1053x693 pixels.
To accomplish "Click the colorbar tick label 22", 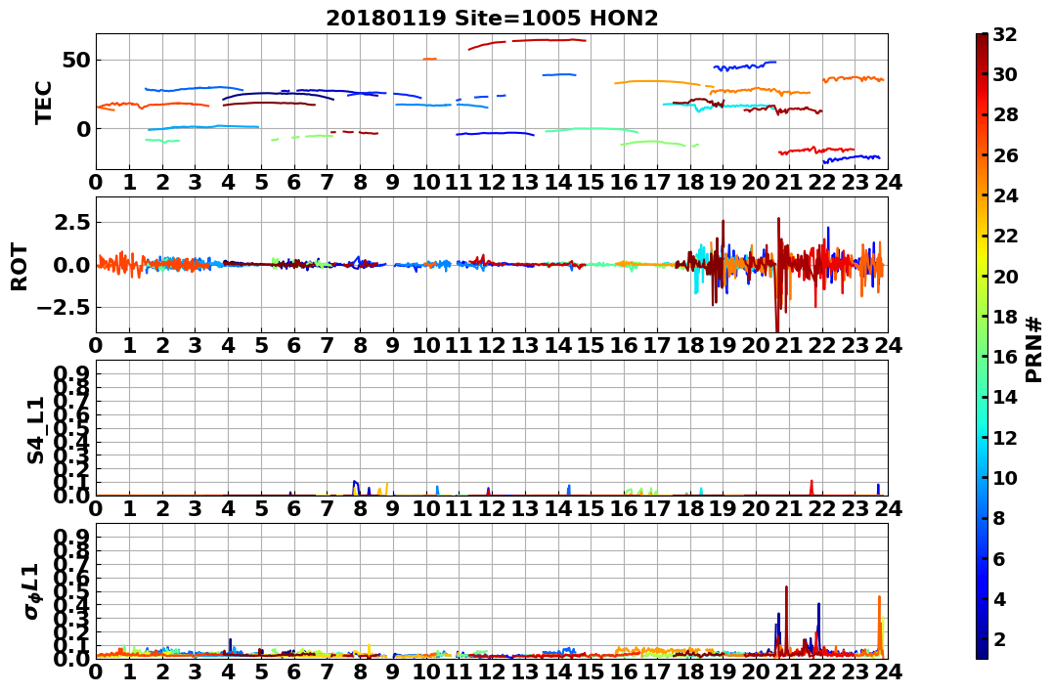I will point(1005,236).
